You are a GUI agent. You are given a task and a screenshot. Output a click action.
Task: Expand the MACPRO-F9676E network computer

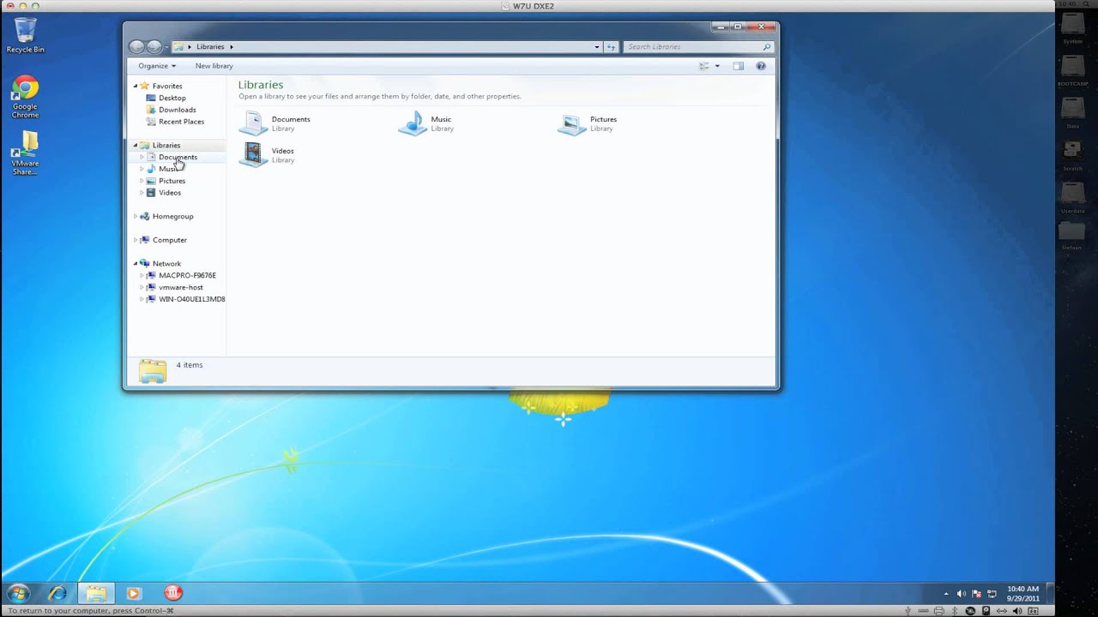pos(142,275)
